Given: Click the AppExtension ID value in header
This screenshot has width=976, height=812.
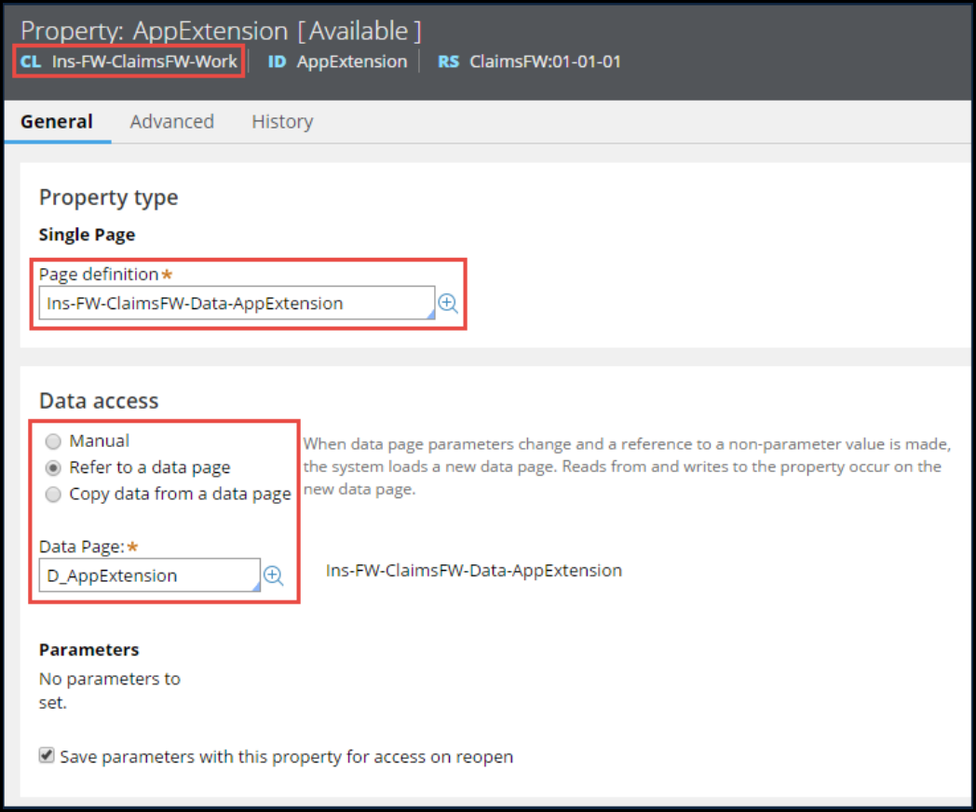Looking at the screenshot, I should (352, 62).
